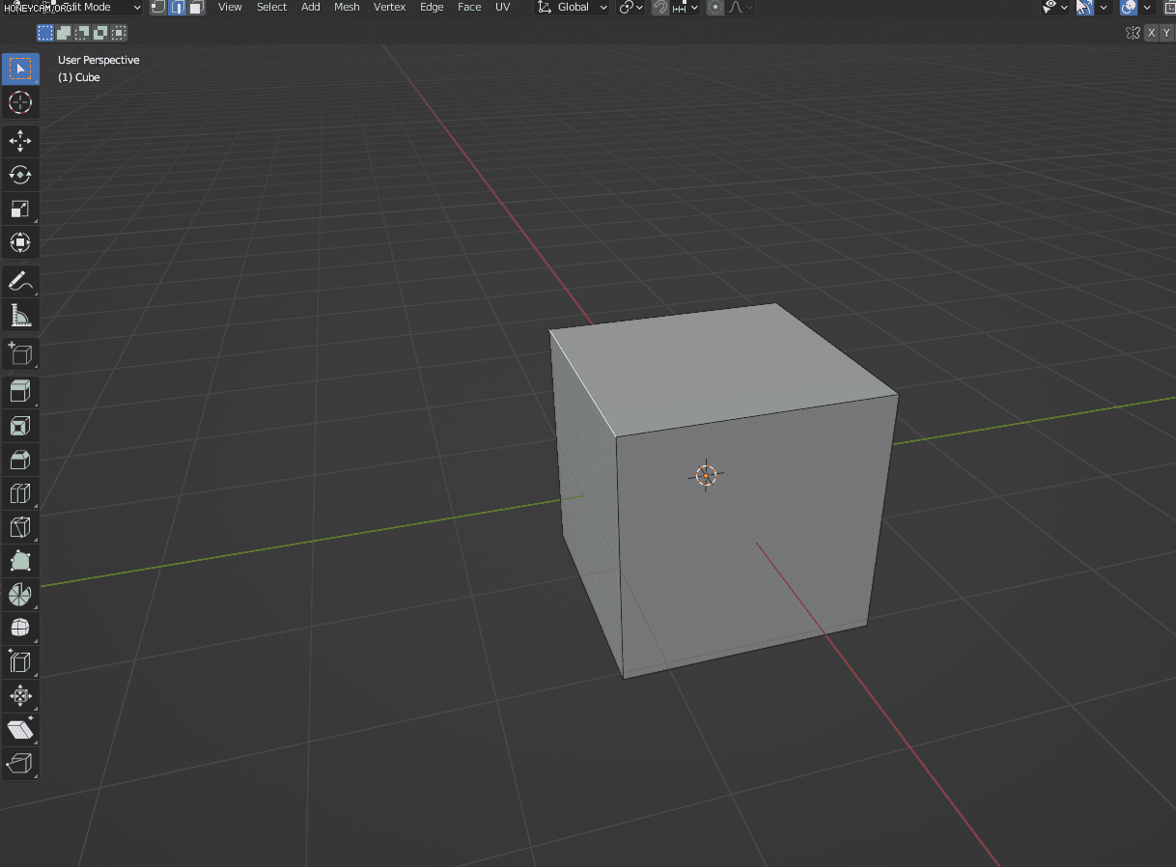Image resolution: width=1176 pixels, height=867 pixels.
Task: Pick the Rotate tool
Action: tap(20, 175)
